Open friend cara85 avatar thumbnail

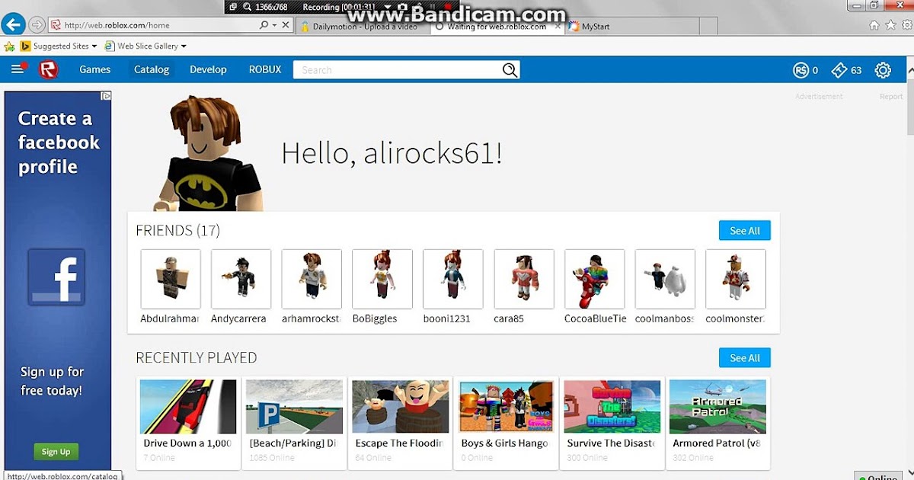coord(524,279)
